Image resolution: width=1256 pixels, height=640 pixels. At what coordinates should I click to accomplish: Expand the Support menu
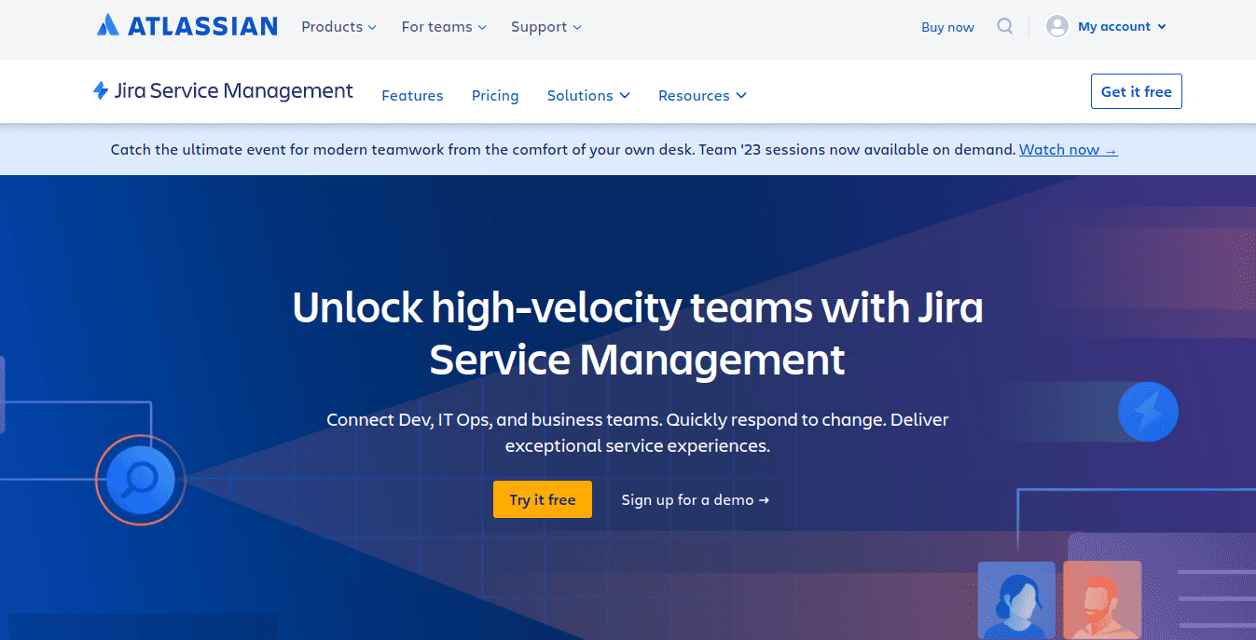point(545,27)
